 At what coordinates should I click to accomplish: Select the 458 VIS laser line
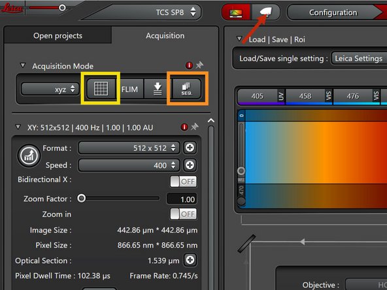tap(309, 97)
